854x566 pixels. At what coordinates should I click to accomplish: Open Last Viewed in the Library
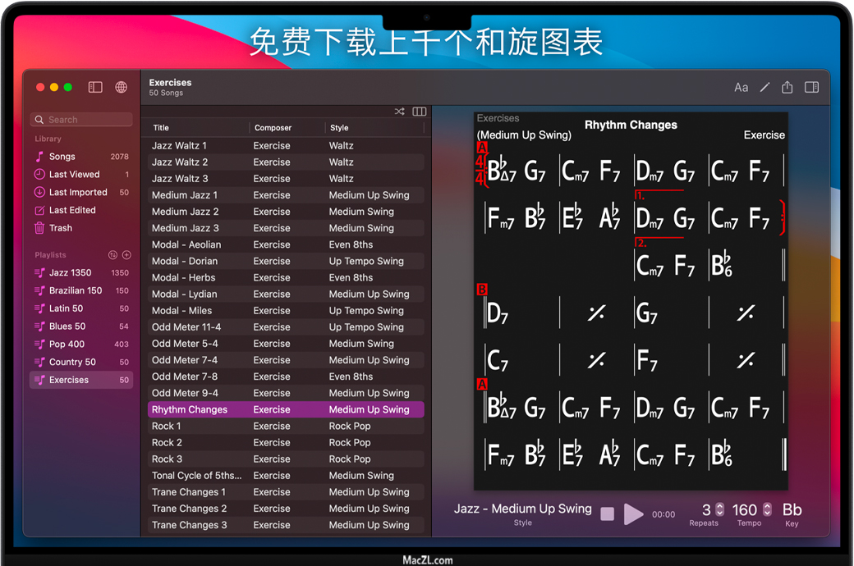[x=74, y=175]
